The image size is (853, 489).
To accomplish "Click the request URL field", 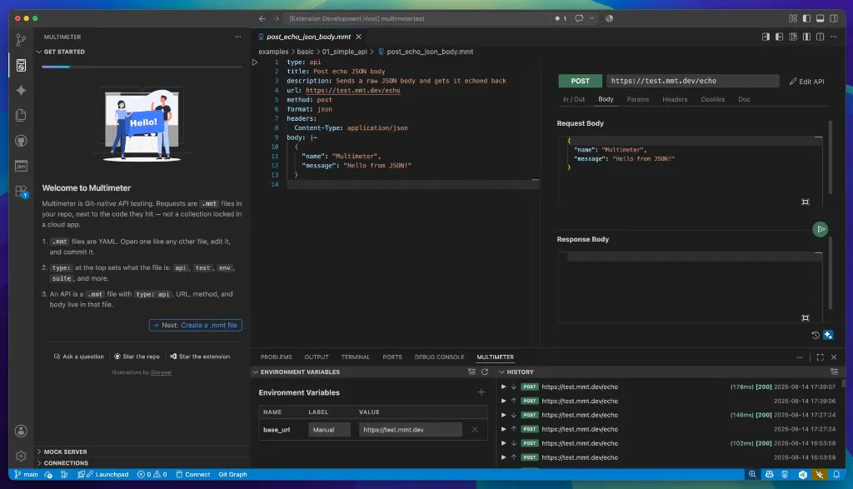I will click(692, 81).
